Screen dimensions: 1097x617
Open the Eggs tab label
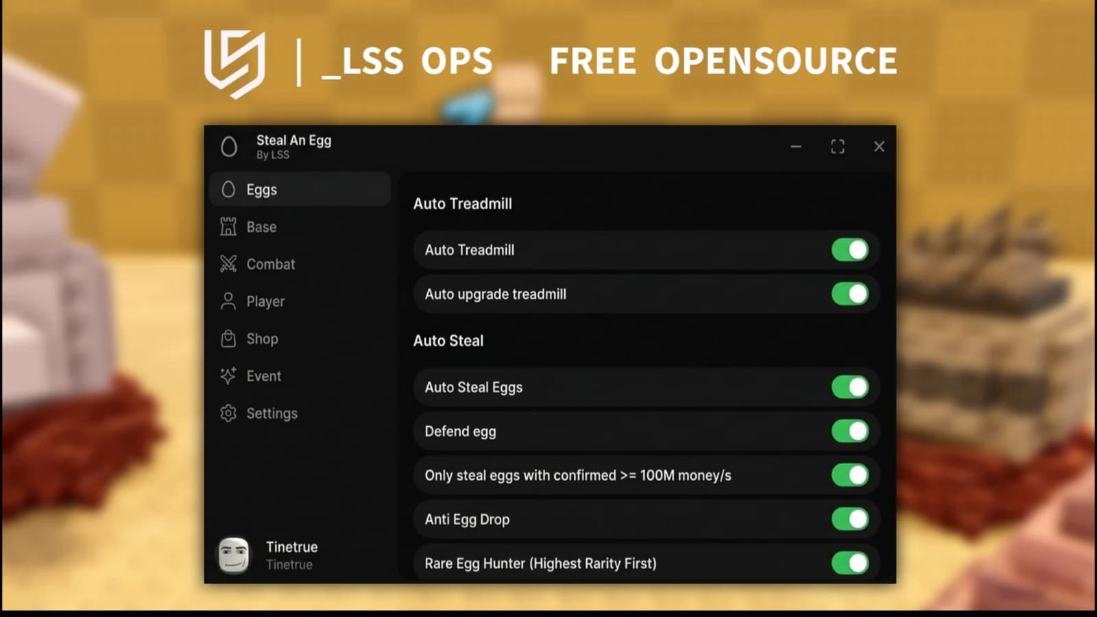(262, 190)
